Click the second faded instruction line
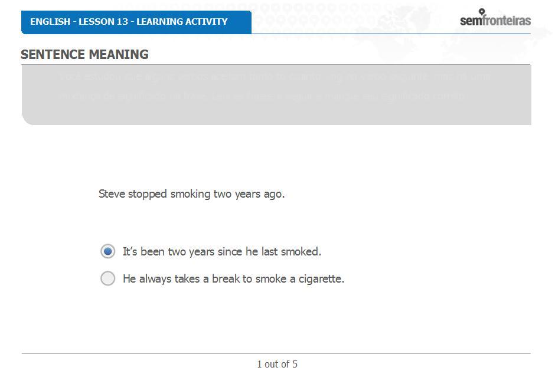The image size is (555, 387). point(262,96)
